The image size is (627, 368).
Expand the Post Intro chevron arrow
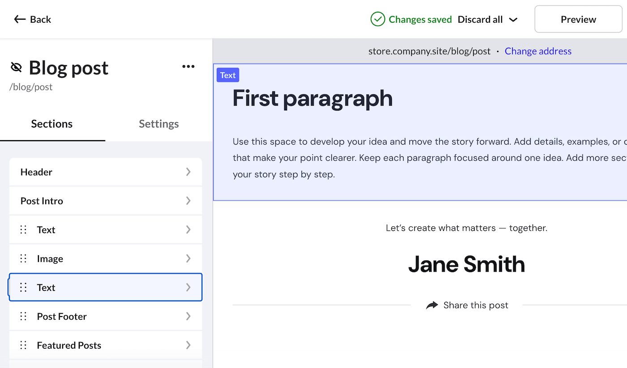pyautogui.click(x=188, y=201)
